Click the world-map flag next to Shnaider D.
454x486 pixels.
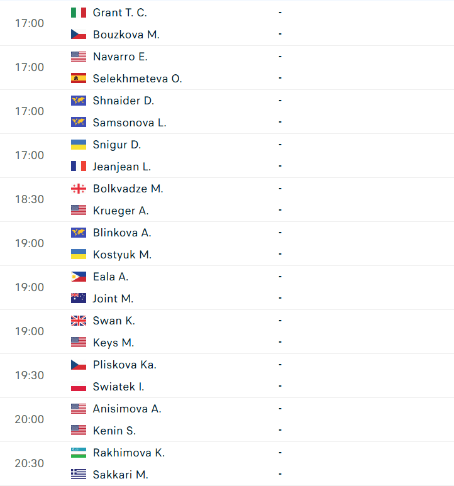pos(79,101)
